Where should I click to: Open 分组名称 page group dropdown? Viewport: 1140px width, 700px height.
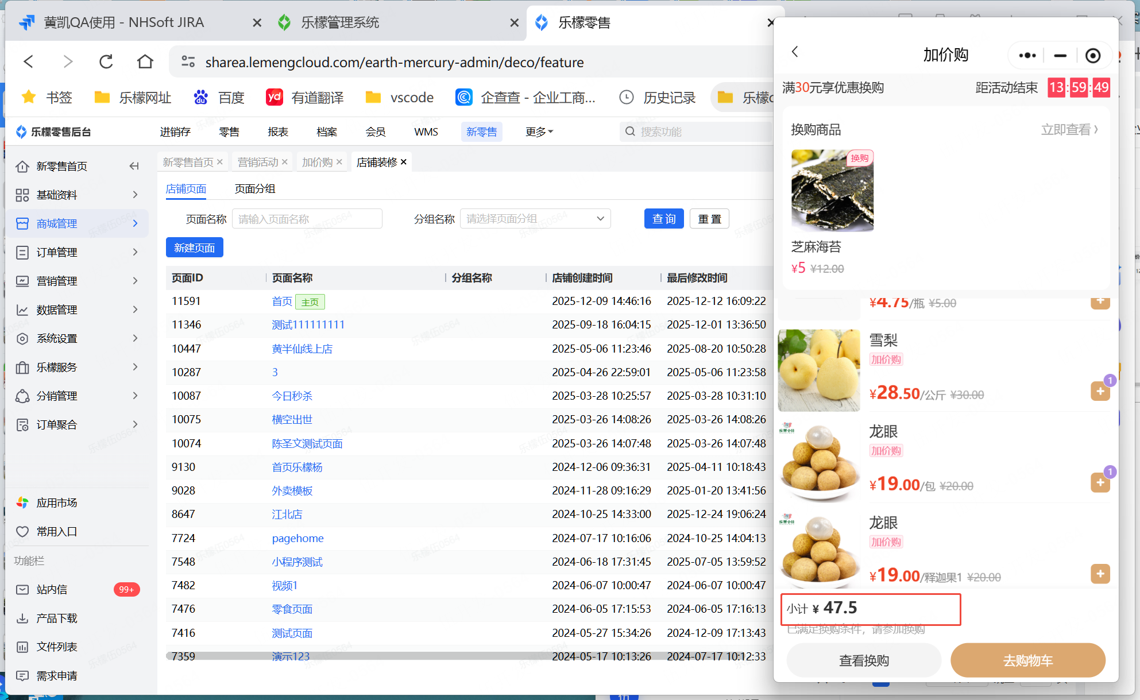tap(535, 219)
